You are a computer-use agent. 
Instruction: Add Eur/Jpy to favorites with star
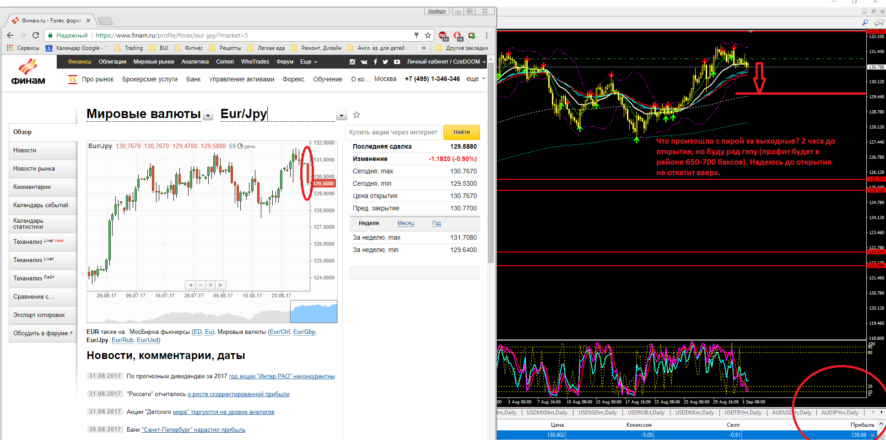point(357,115)
